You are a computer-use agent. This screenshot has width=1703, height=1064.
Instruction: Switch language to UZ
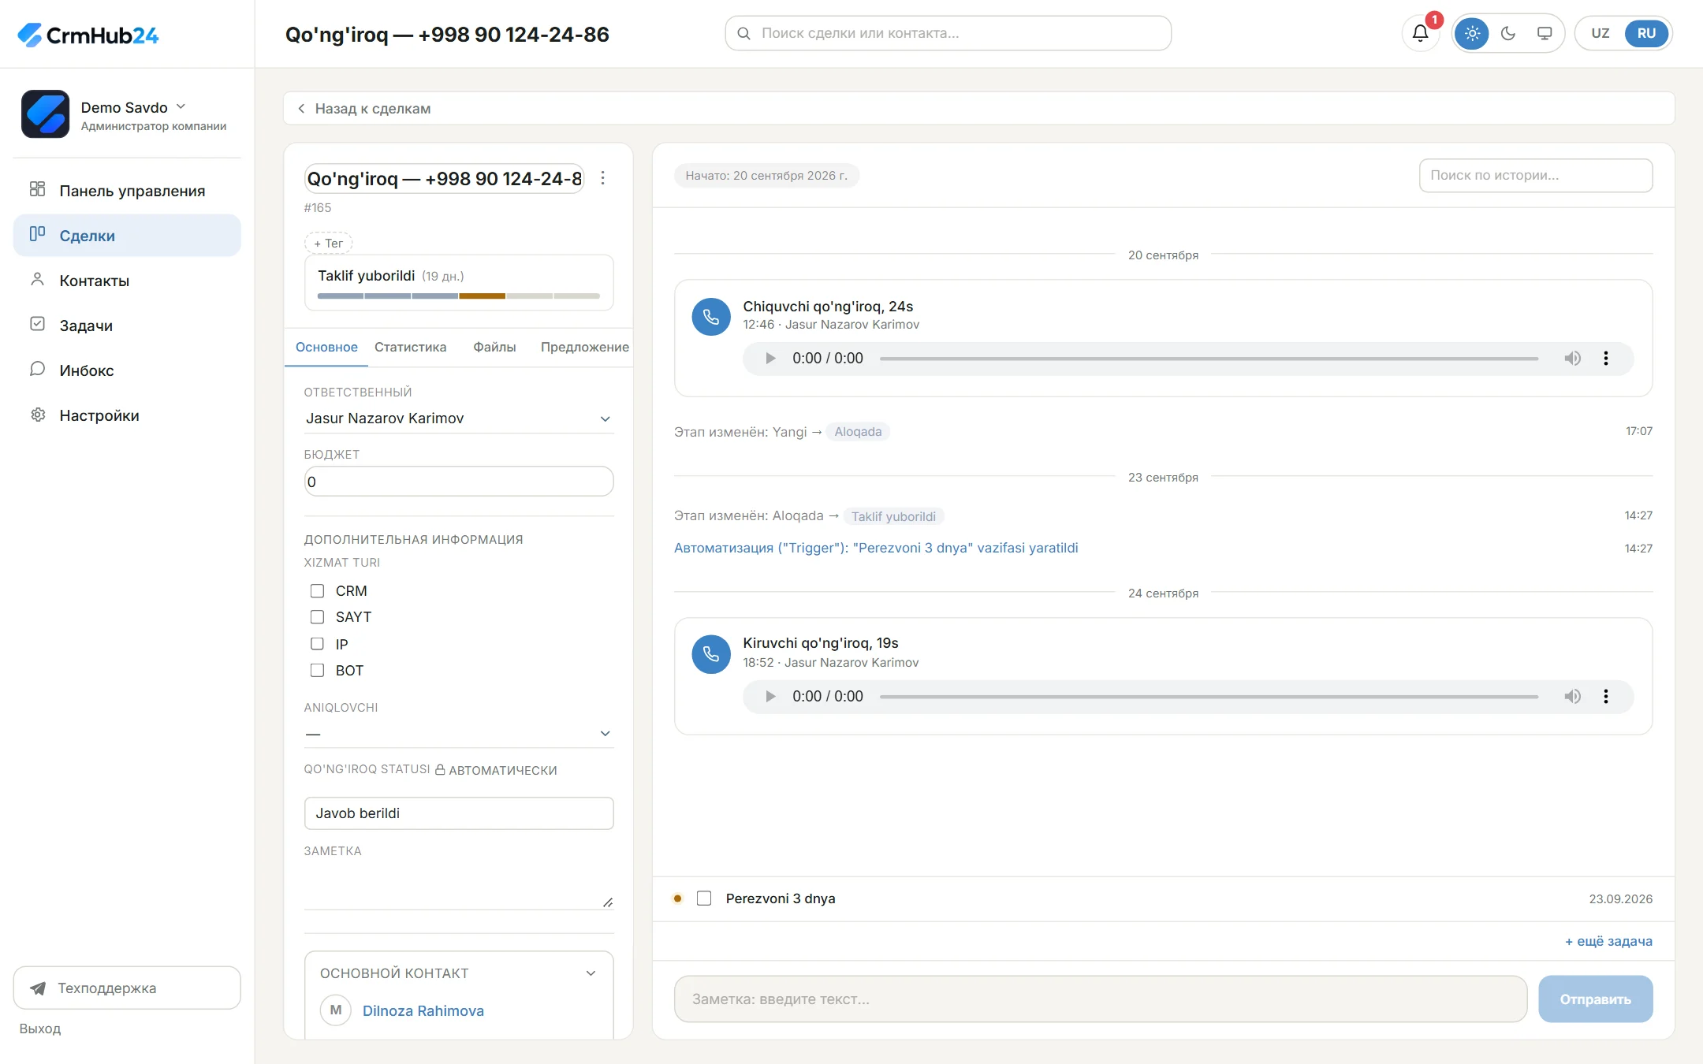coord(1600,33)
